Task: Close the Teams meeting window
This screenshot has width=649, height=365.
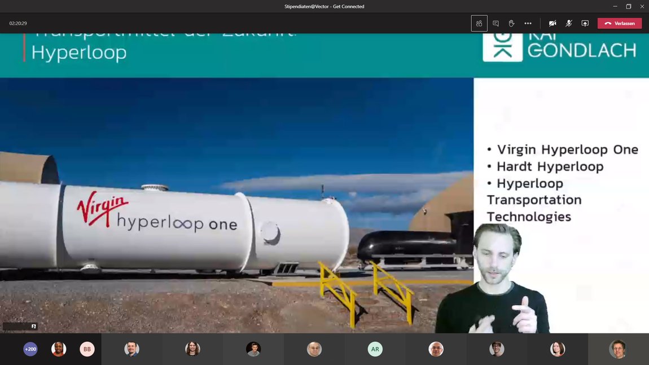Action: (x=642, y=6)
